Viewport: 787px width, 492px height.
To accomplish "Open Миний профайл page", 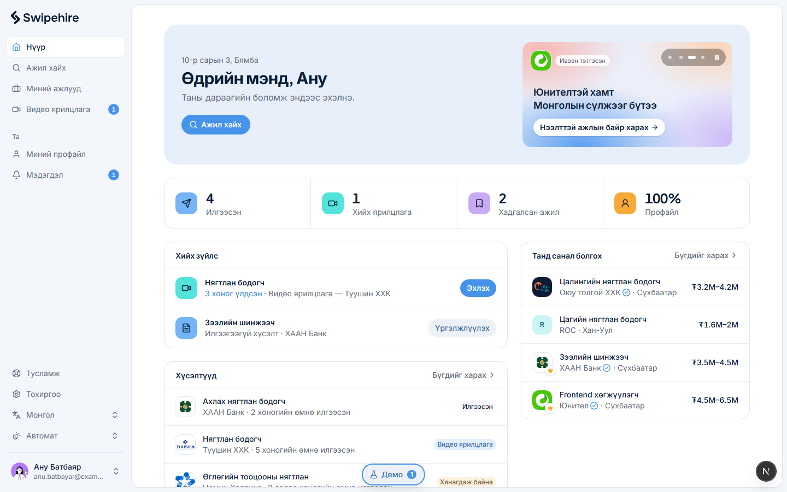I will point(66,154).
